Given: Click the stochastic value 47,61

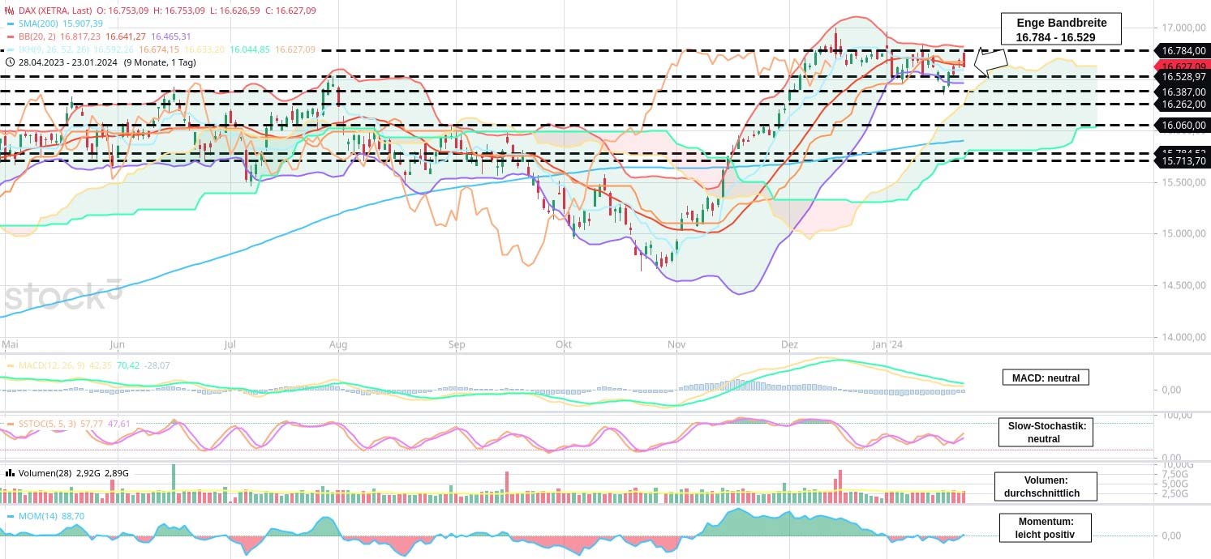Looking at the screenshot, I should (x=119, y=424).
